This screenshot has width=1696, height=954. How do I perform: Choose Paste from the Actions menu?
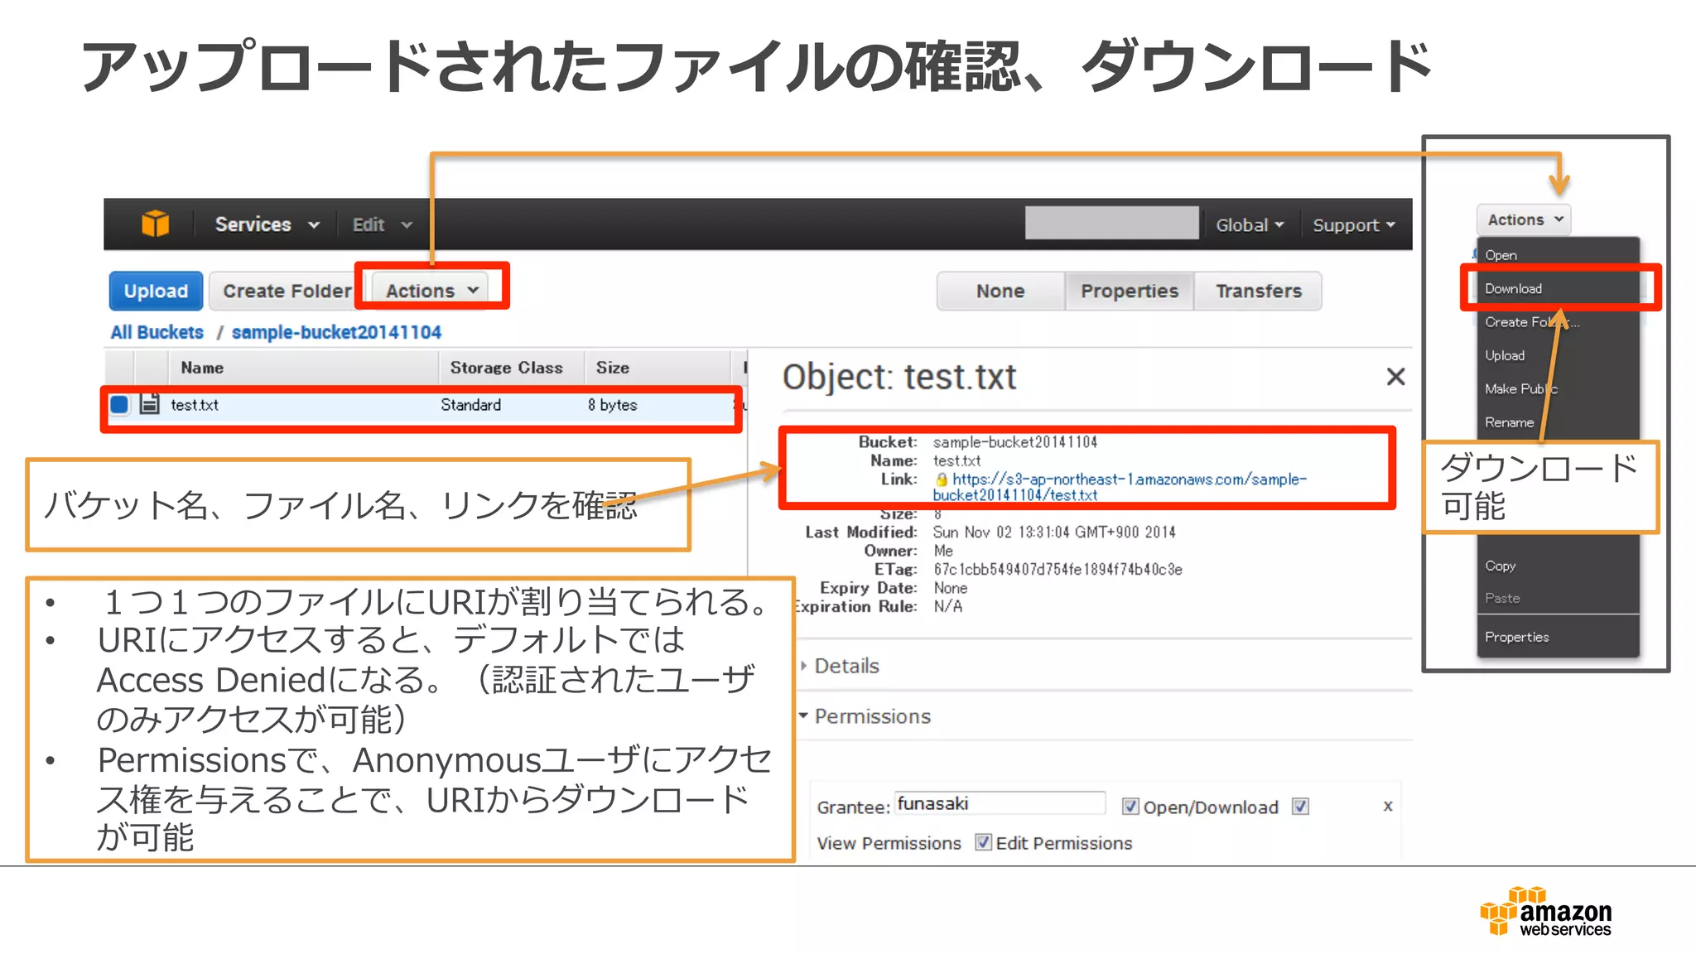(x=1558, y=598)
